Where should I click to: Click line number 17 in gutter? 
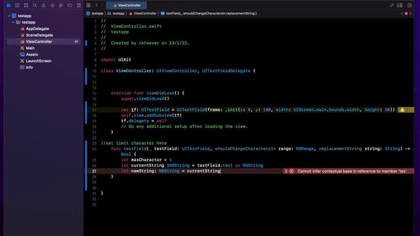(94, 110)
